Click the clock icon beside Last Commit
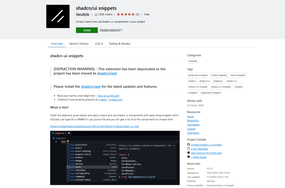The width and height of the screenshot is (285, 188). (x=188, y=153)
